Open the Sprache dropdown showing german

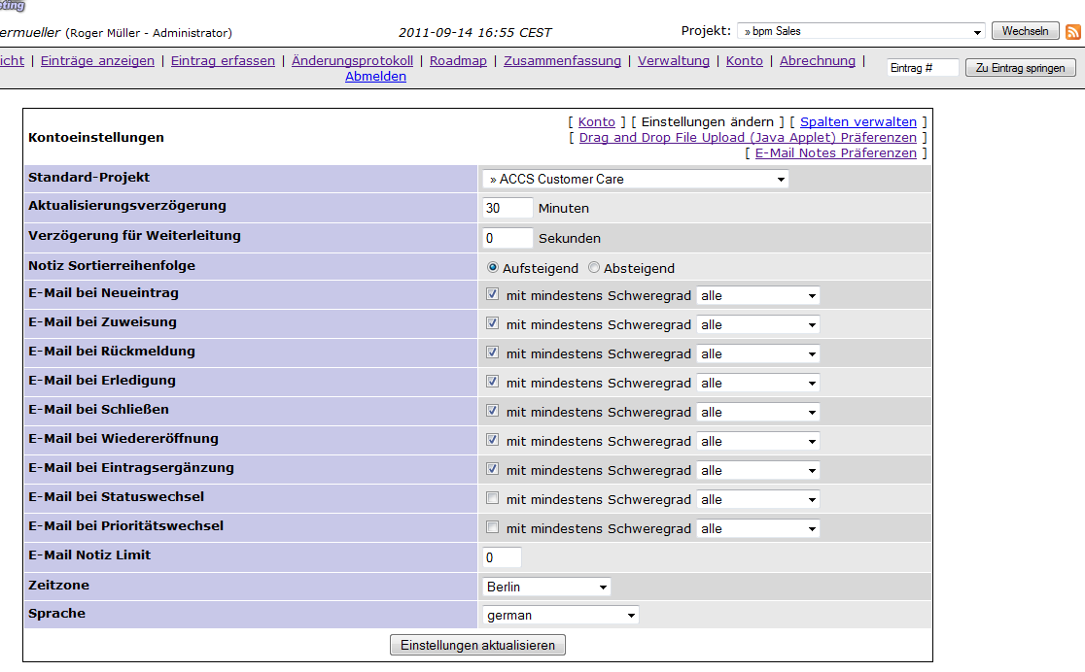coord(561,616)
